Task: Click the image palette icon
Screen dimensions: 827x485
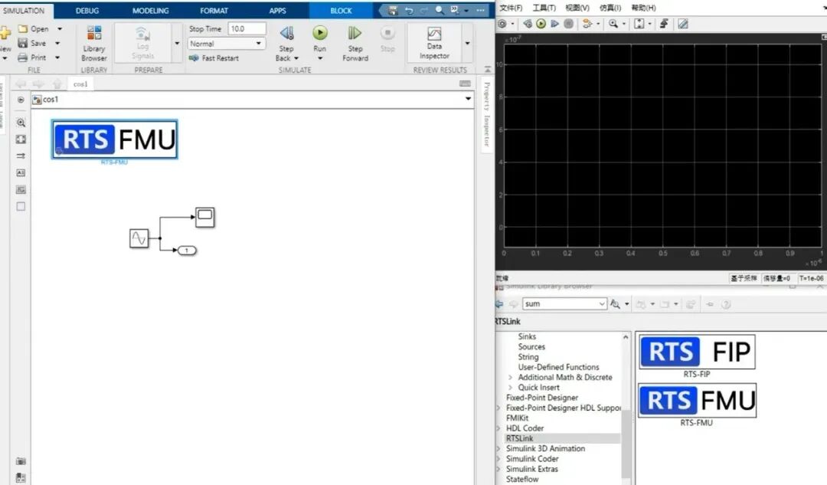Action: (x=21, y=189)
